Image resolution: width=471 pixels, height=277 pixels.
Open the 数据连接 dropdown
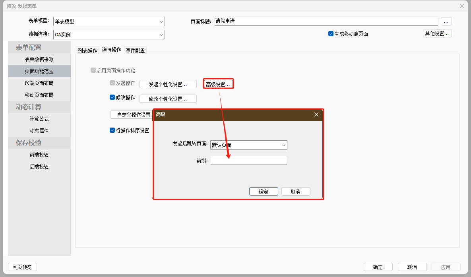pyautogui.click(x=161, y=35)
